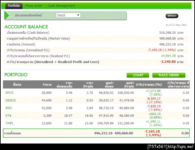
Task: Select IFEC cost value 98,718.19
Action: pyautogui.click(x=106, y=108)
